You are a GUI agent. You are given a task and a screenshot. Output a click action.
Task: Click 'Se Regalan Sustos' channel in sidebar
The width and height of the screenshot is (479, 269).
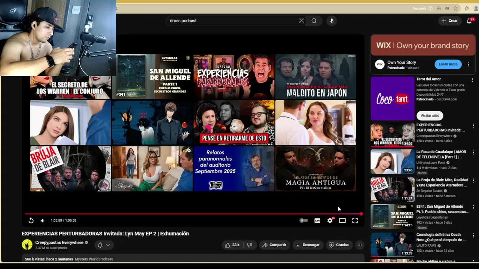click(x=429, y=191)
